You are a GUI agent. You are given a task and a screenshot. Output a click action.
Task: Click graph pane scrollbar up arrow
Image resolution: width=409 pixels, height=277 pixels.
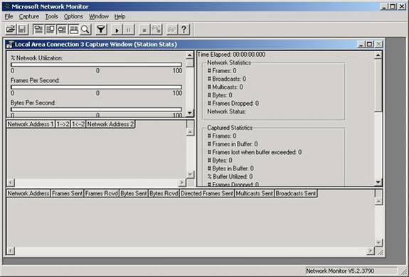tap(190, 55)
